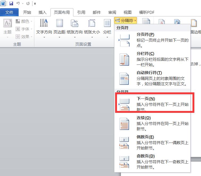Insert a 分页符(P) page break
The image size is (201, 176).
tap(152, 40)
